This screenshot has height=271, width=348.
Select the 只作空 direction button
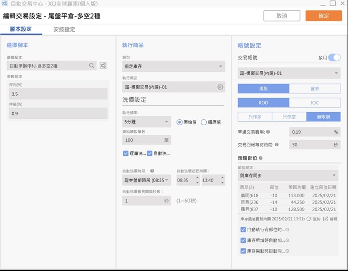point(288,117)
